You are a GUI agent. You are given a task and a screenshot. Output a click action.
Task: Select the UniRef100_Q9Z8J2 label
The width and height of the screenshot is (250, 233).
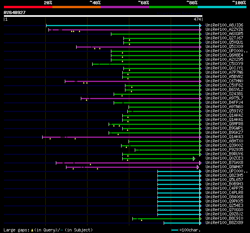[224, 214]
